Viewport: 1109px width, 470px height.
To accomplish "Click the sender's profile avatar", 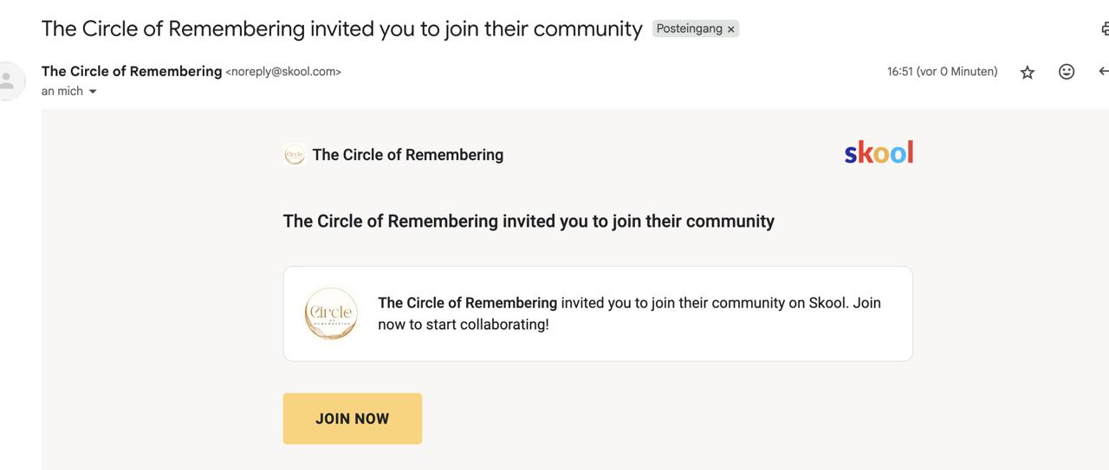I will [7, 81].
